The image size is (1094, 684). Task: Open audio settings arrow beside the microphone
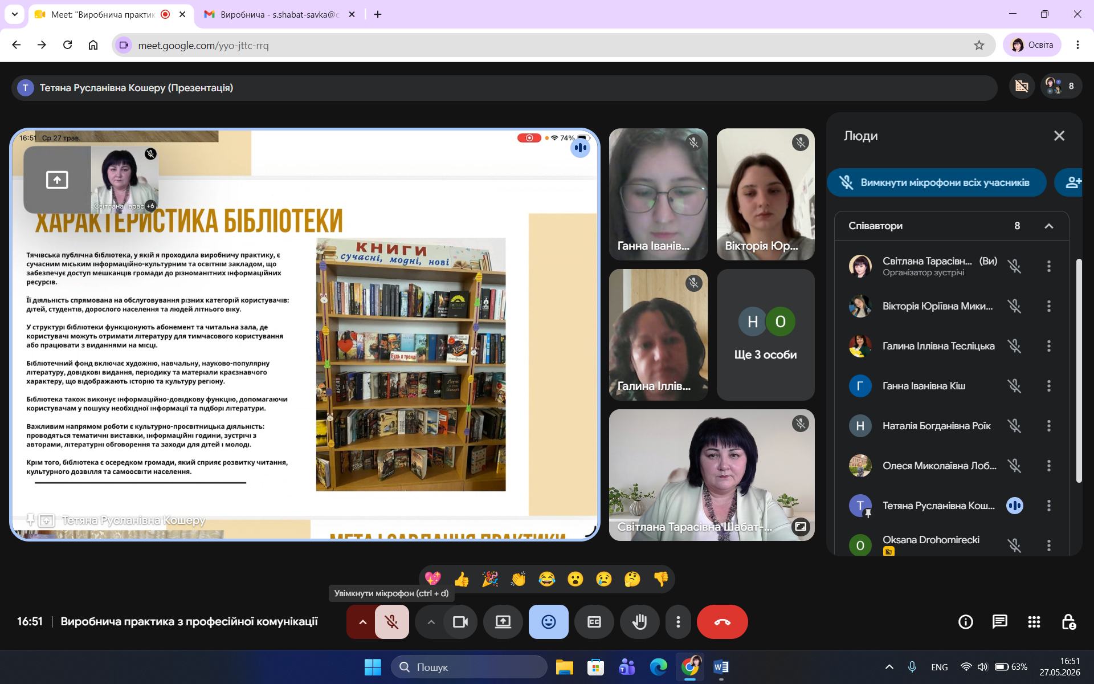tap(362, 622)
